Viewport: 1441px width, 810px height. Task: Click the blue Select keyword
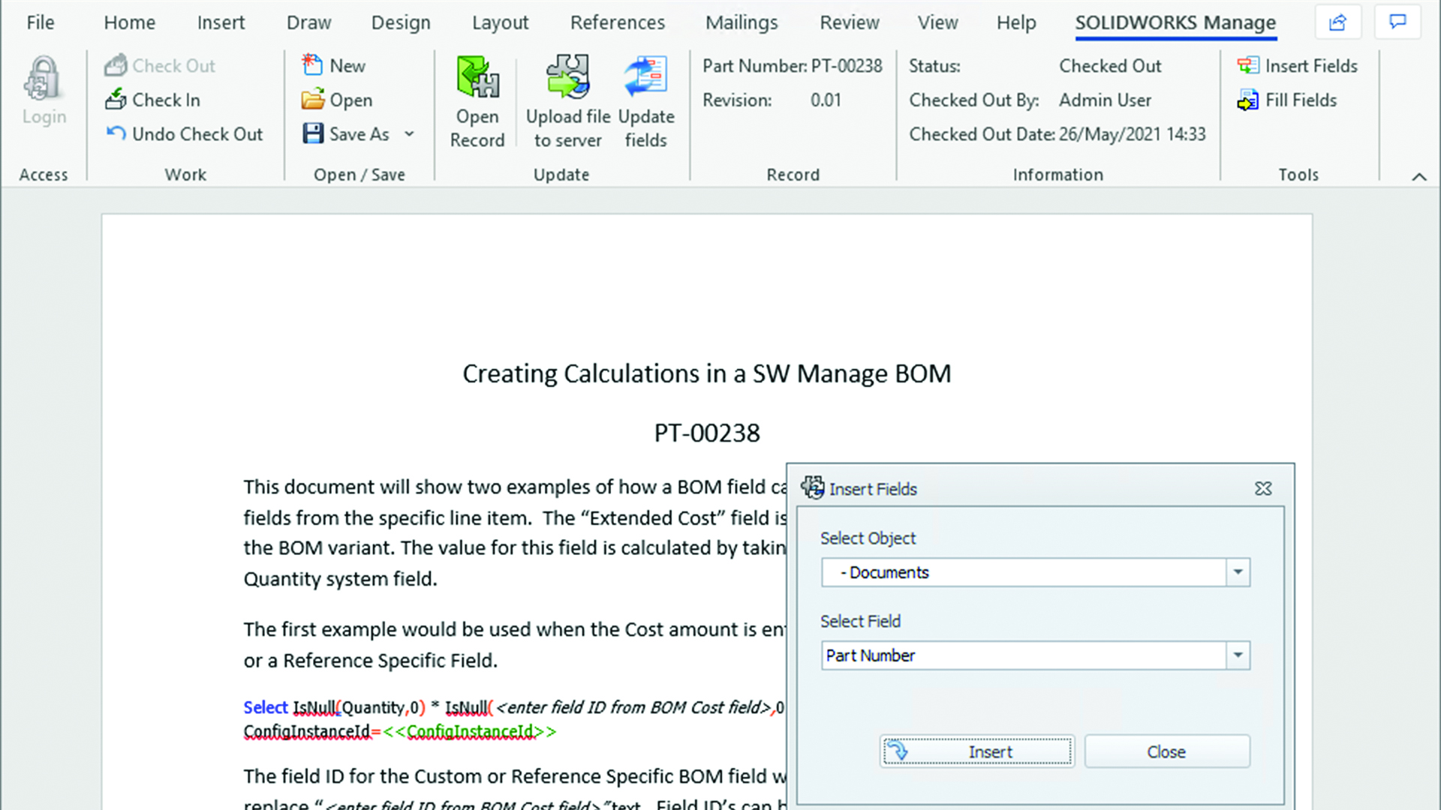[x=266, y=707]
